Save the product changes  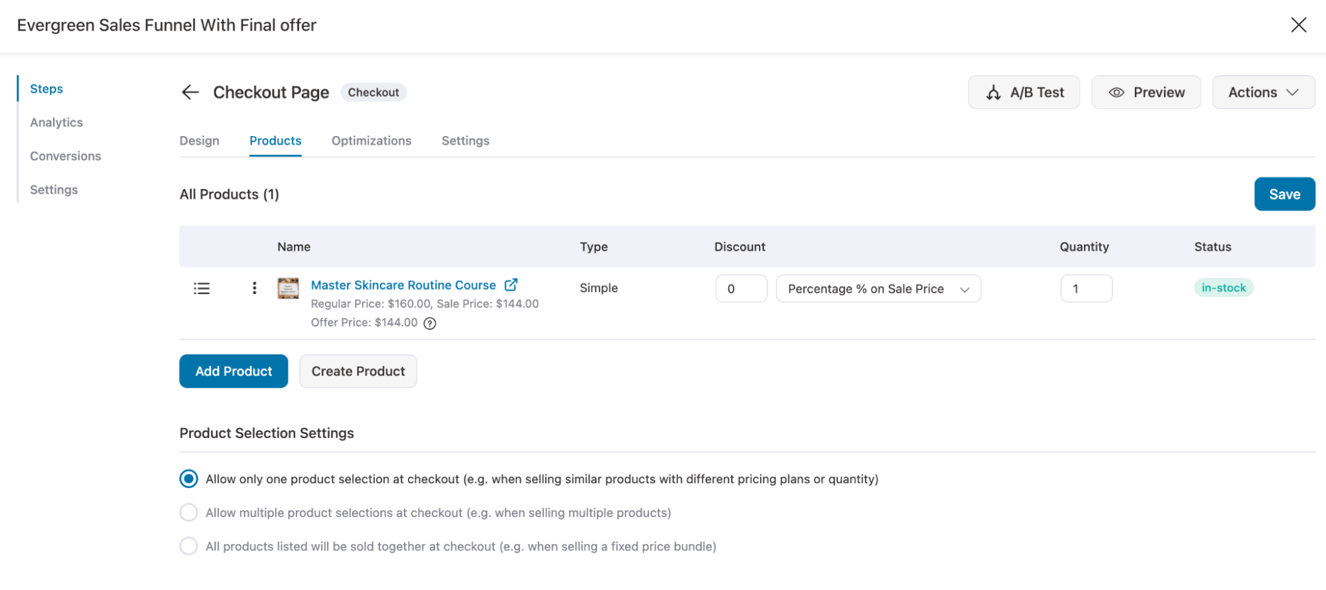[x=1284, y=194]
